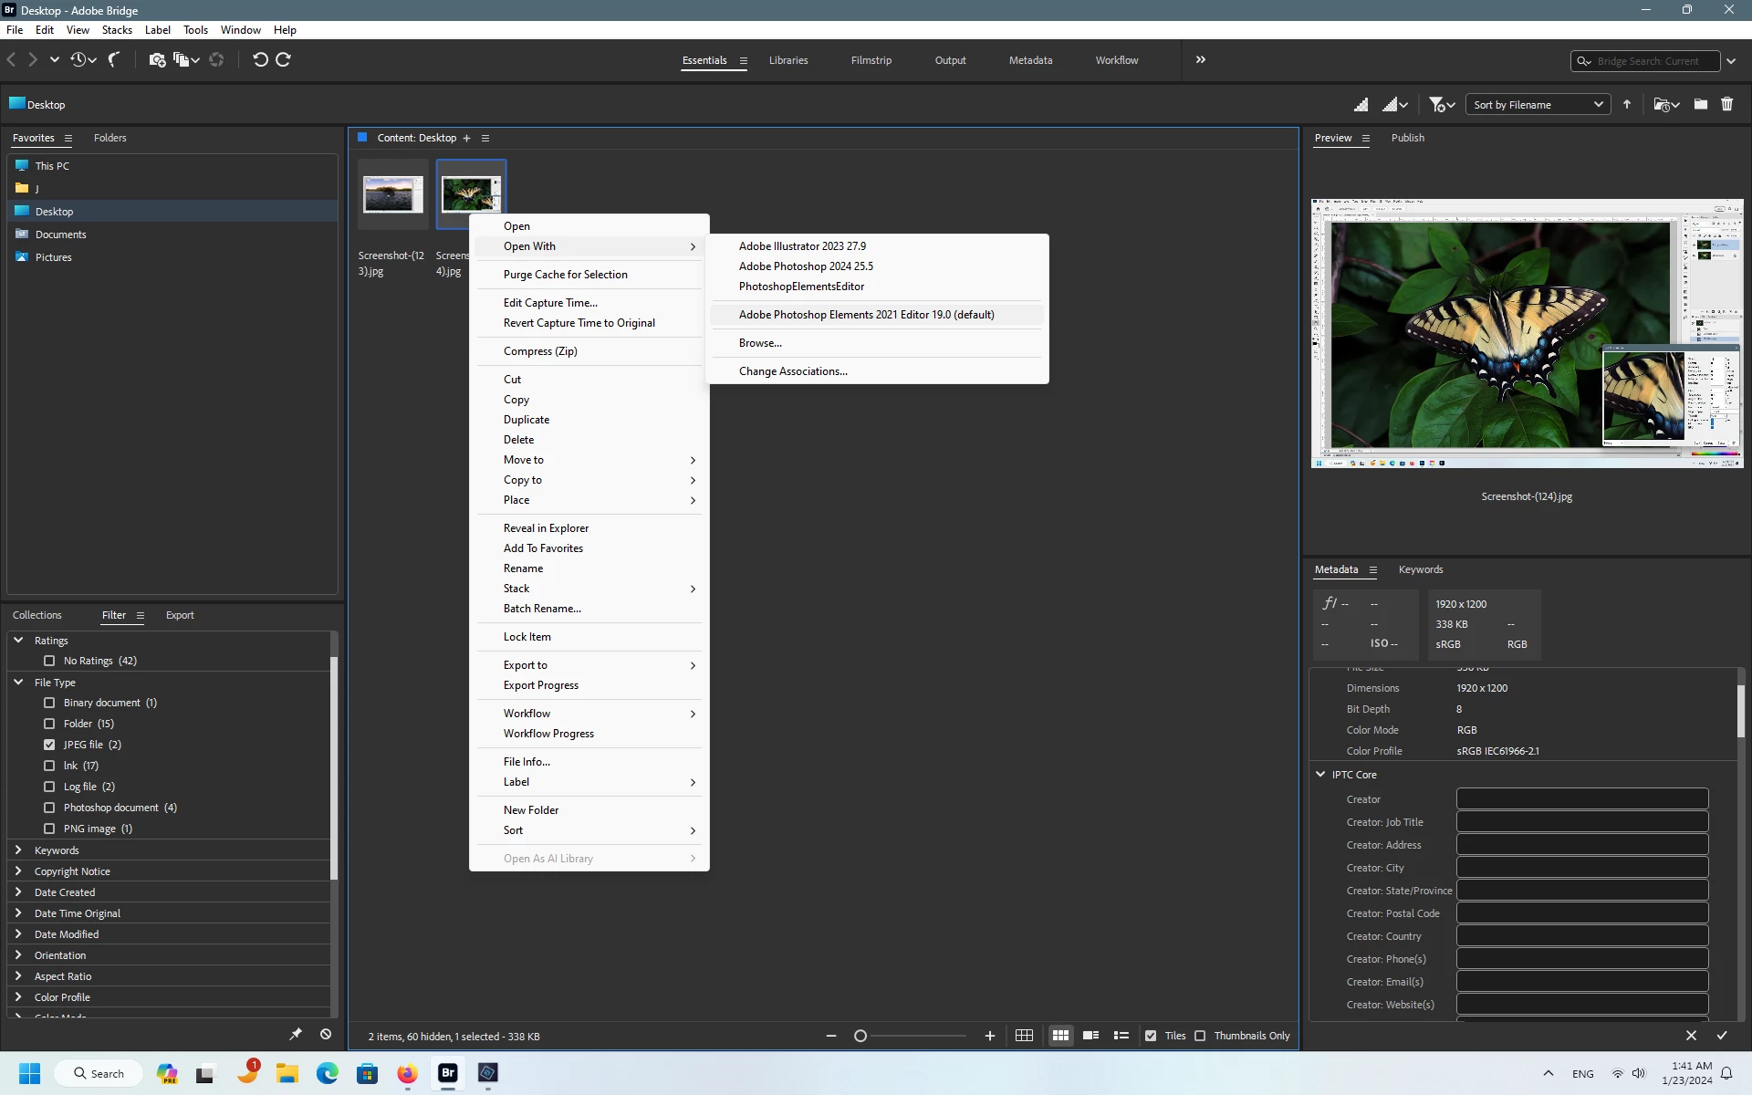The height and width of the screenshot is (1095, 1752).
Task: Switch to details list view icon
Action: click(x=1090, y=1036)
